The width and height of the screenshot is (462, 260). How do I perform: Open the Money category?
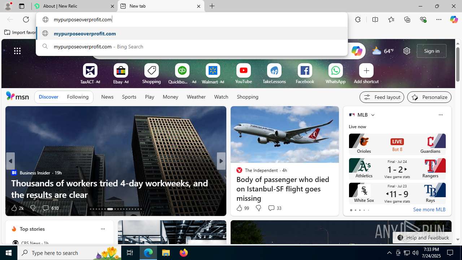point(170,97)
